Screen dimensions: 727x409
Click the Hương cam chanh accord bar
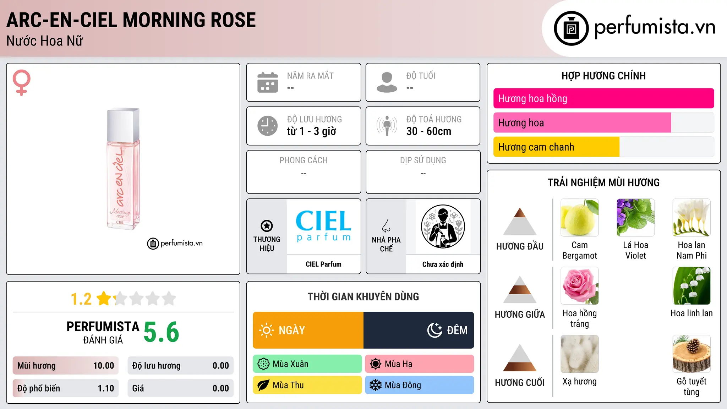click(603, 147)
